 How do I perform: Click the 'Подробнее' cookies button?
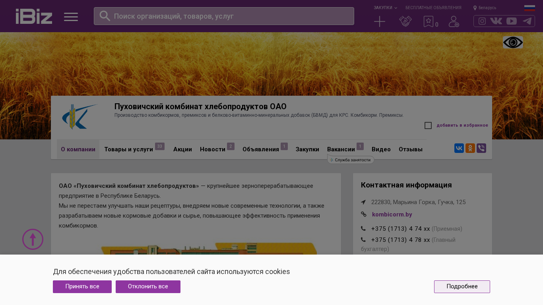point(462,287)
